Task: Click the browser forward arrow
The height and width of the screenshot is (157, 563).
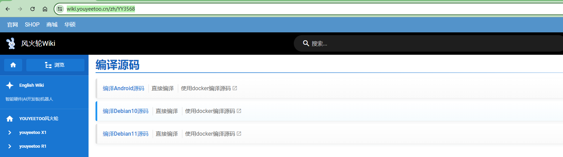Action: tap(20, 9)
